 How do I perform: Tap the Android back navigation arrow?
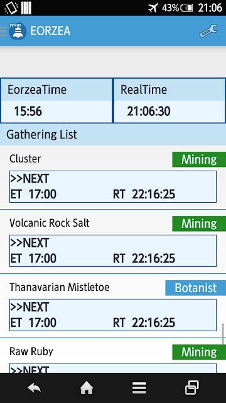(x=35, y=388)
